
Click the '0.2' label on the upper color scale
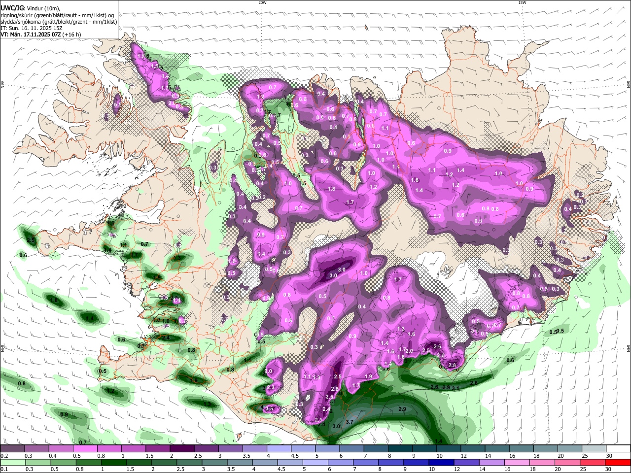pos(4,456)
